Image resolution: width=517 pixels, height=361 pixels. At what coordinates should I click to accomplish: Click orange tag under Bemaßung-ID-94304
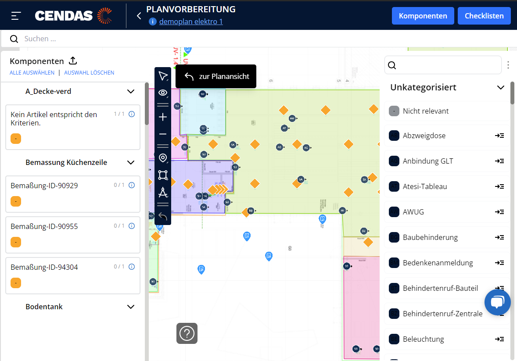tap(16, 283)
